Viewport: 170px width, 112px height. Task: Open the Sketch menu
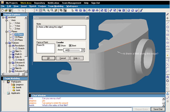click(33, 6)
